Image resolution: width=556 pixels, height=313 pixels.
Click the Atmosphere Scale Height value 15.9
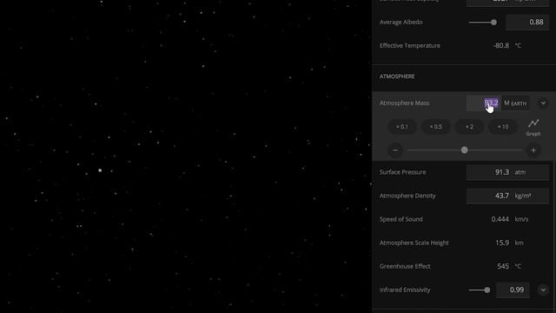coord(502,243)
